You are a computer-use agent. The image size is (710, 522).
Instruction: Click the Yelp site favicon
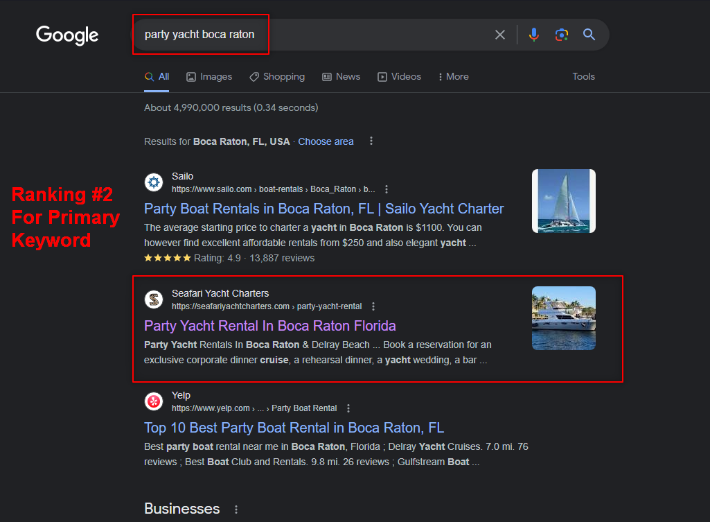point(154,401)
